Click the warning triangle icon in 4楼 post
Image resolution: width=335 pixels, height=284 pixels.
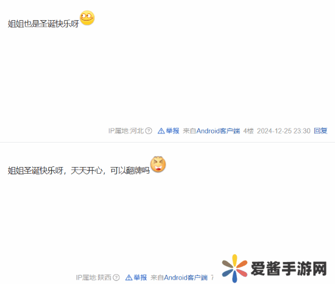(161, 131)
